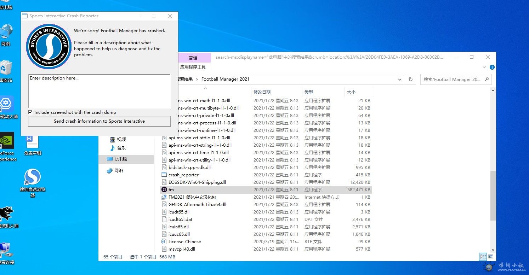The width and height of the screenshot is (529, 275).
Task: Select EOSSDK-Win64-Shipping.dll file icon
Action: 164,182
